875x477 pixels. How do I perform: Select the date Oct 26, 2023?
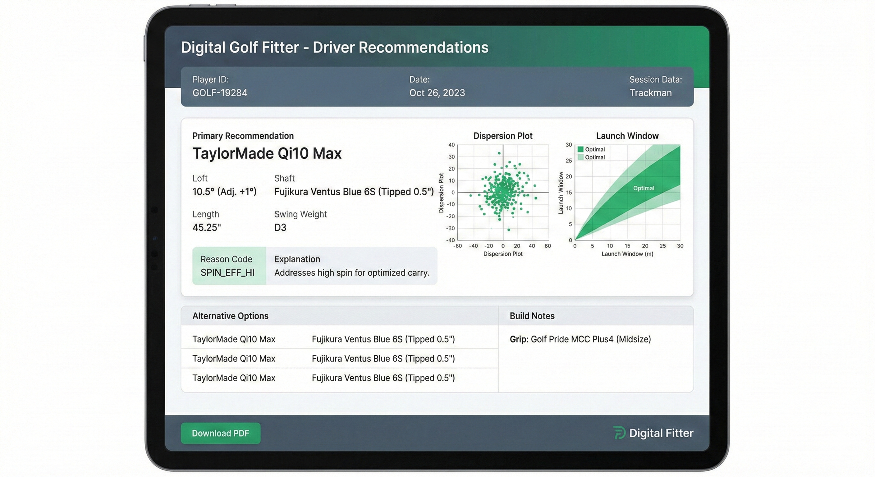pyautogui.click(x=437, y=93)
